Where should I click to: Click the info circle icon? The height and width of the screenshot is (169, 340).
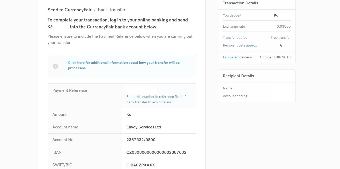click(55, 66)
